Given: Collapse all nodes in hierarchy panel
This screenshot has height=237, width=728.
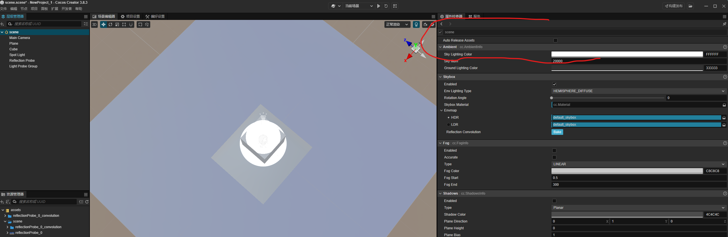Looking at the screenshot, I should click(86, 24).
